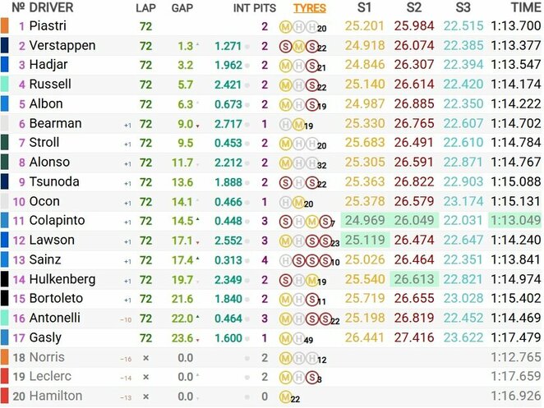Image resolution: width=544 pixels, height=408 pixels.
Task: Sort by the GAP column header
Action: (182, 8)
